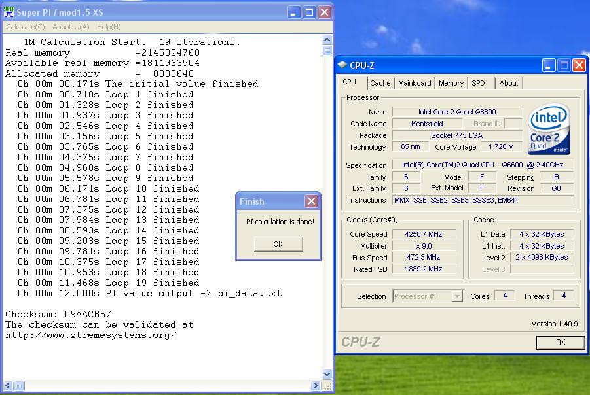Click the OK button in CPU-Z
The height and width of the screenshot is (395, 590).
[x=561, y=343]
